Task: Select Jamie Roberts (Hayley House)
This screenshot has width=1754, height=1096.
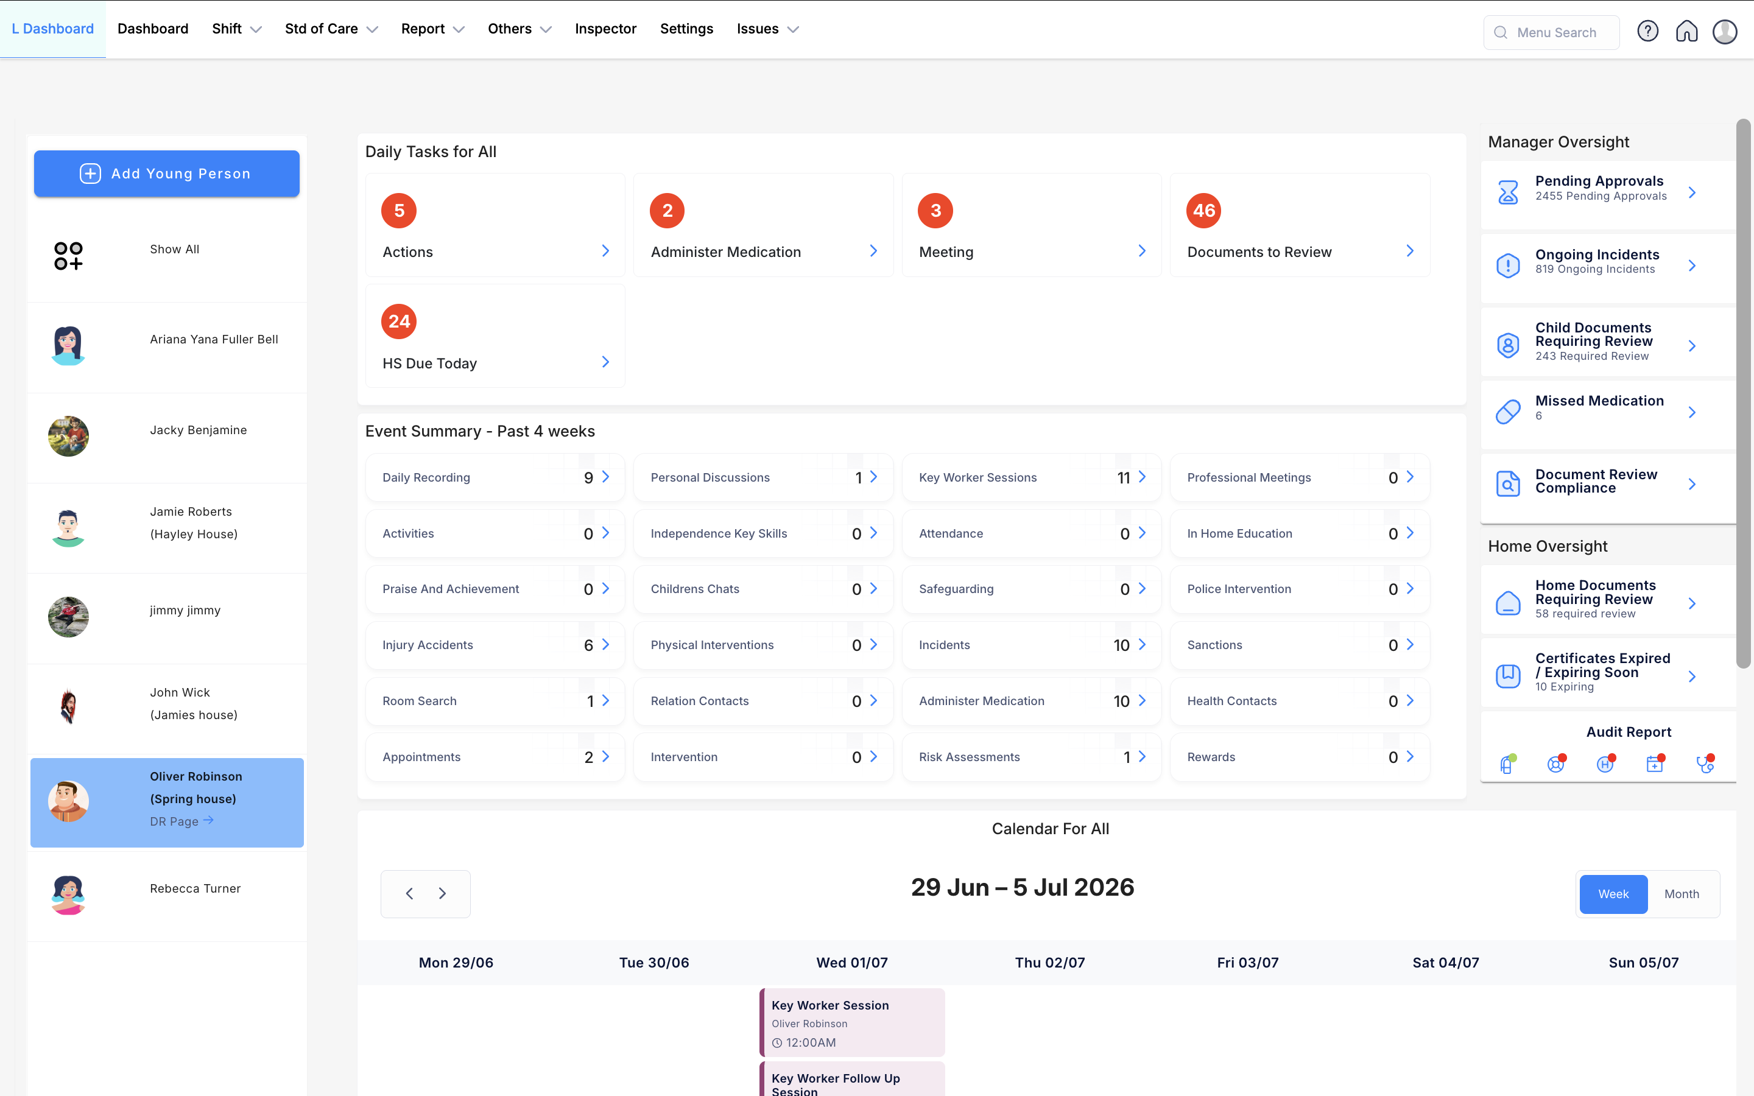Action: click(167, 528)
